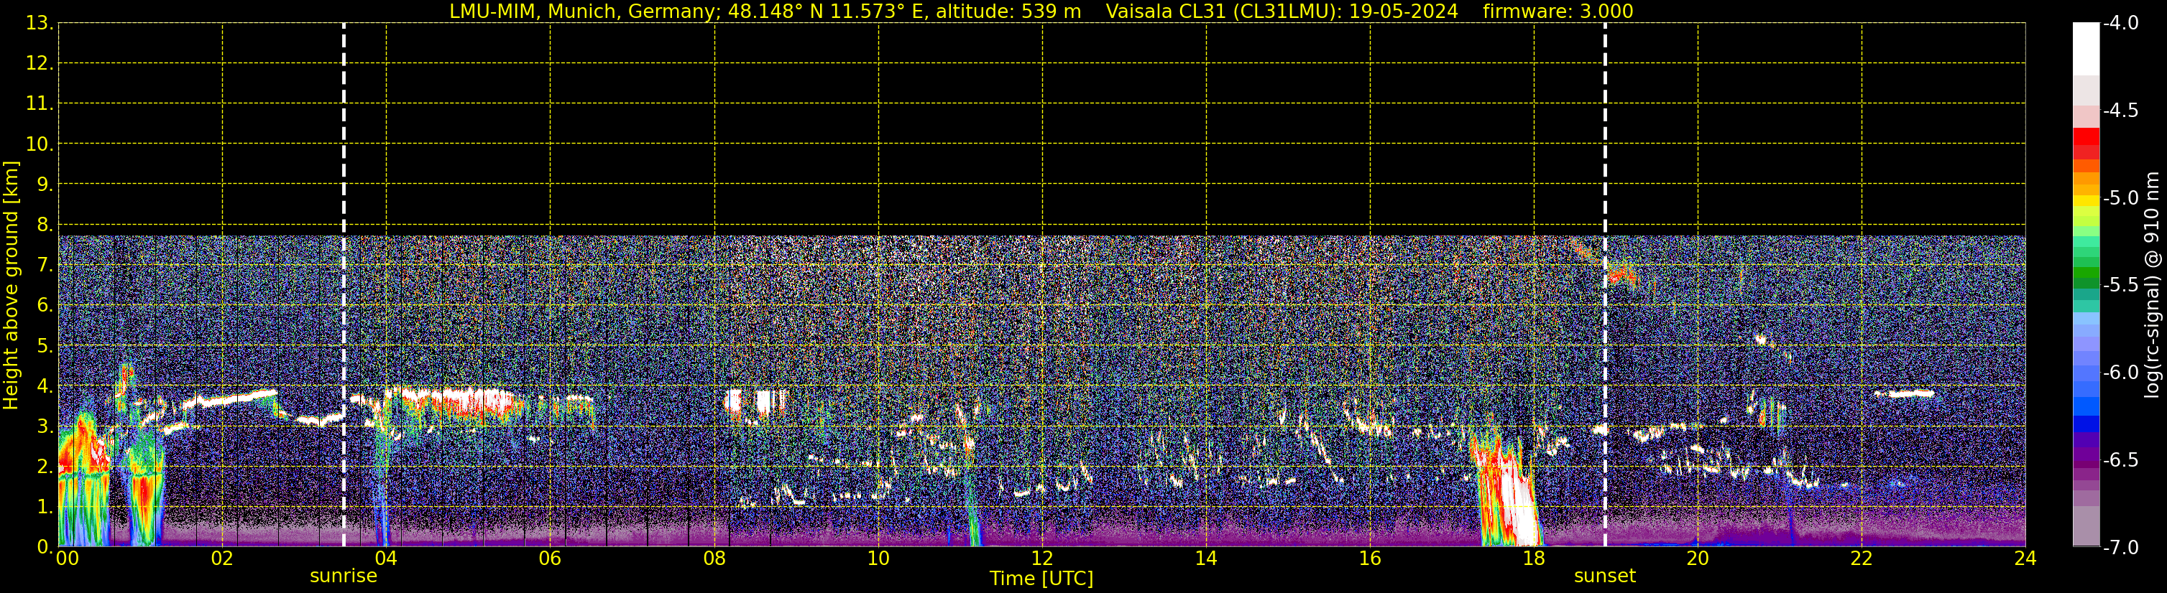Click the -7.0 colorbar tick label
Image resolution: width=2167 pixels, height=593 pixels.
(2120, 548)
